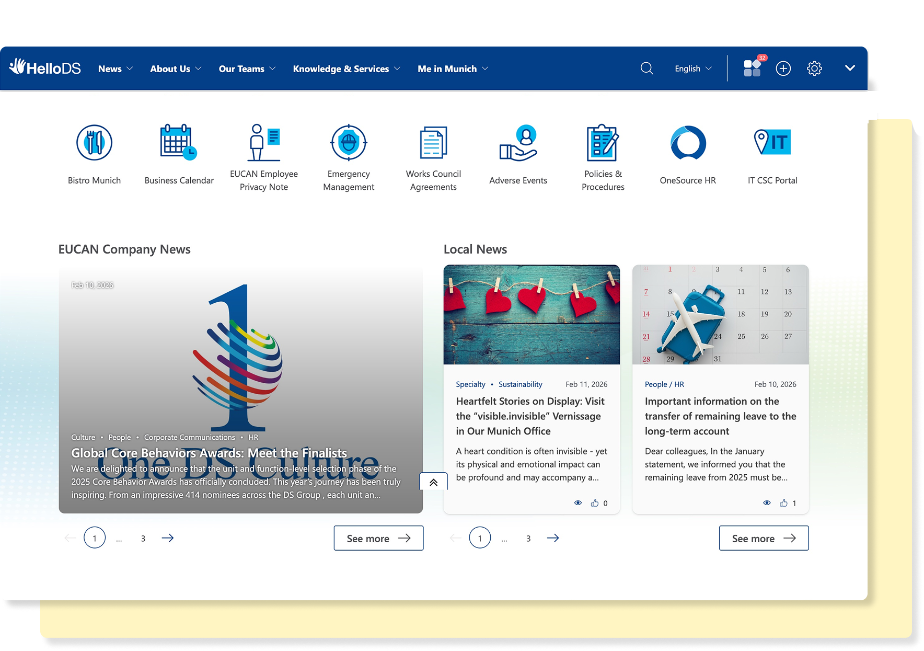Like the Heartfelt Stories article

(595, 503)
